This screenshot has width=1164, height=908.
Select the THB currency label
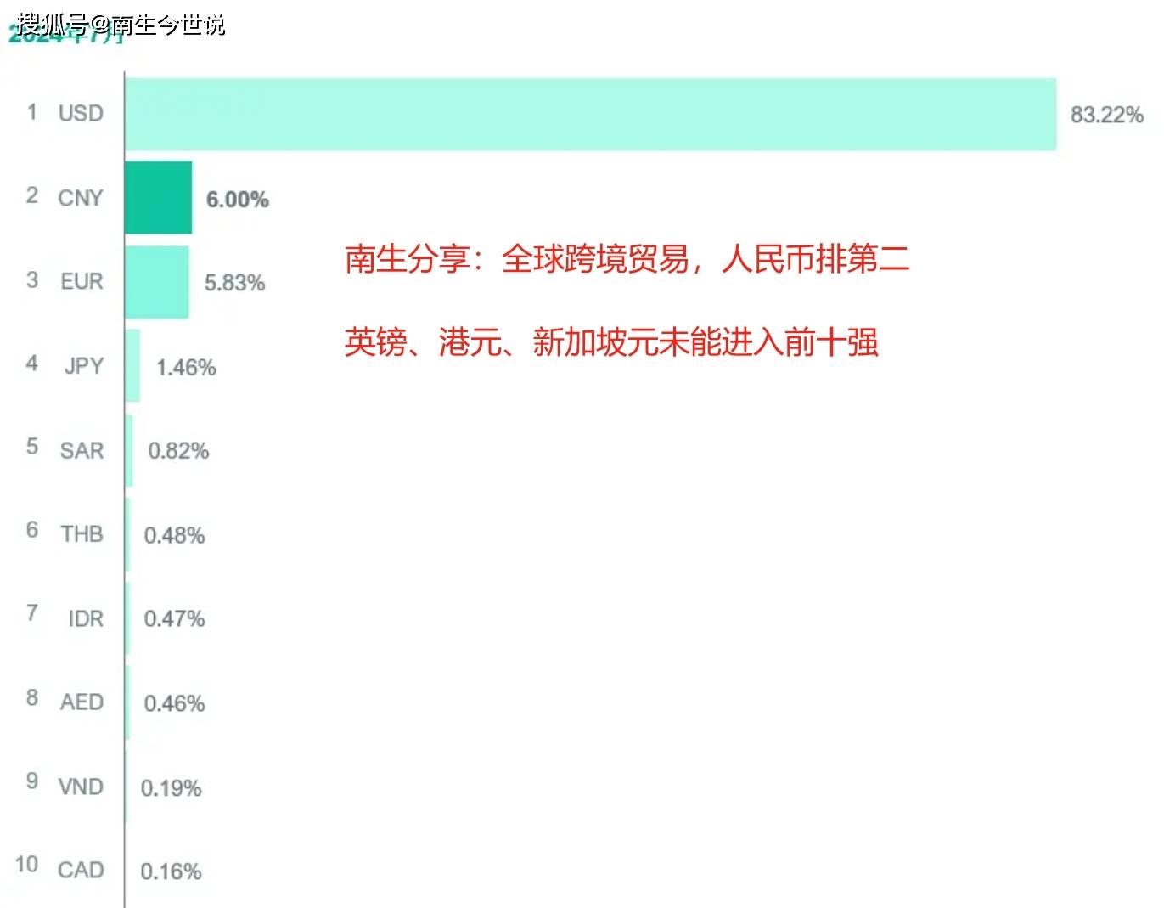pyautogui.click(x=82, y=534)
